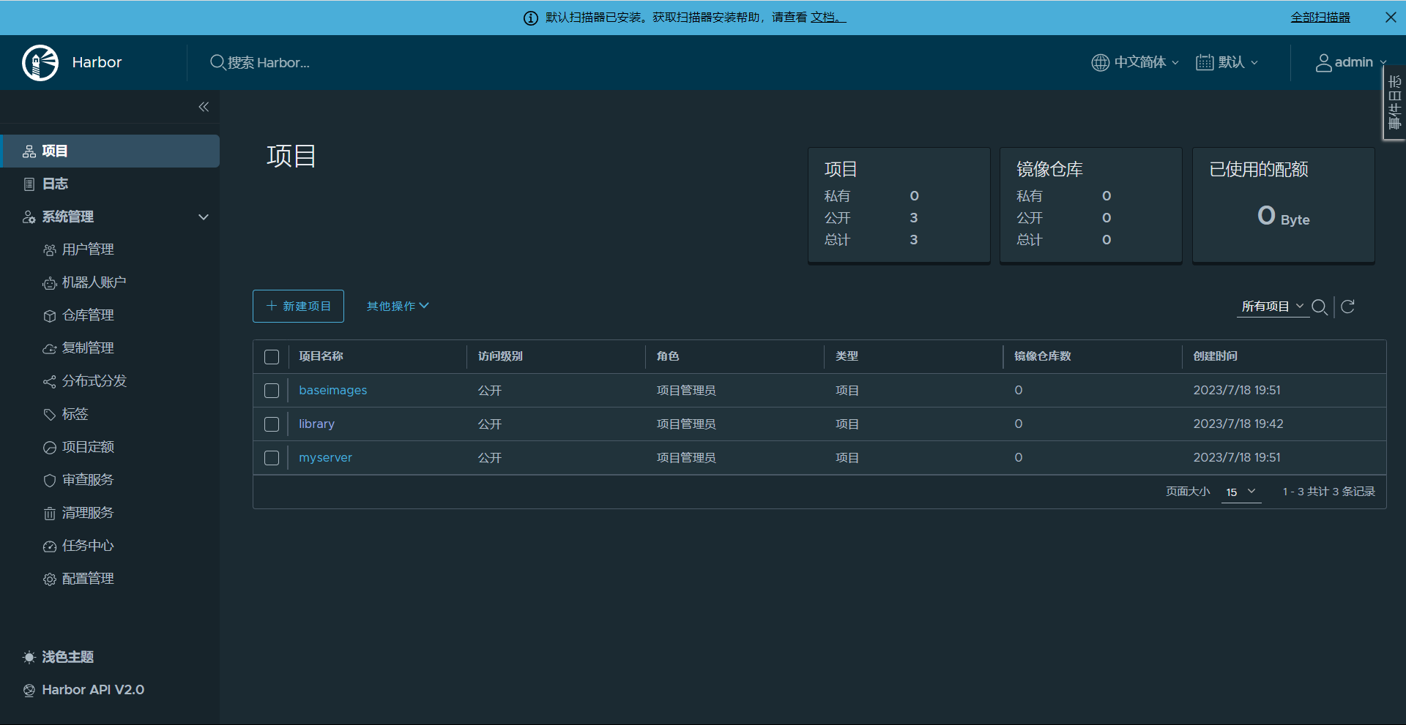Open the myserver project link

(x=326, y=458)
